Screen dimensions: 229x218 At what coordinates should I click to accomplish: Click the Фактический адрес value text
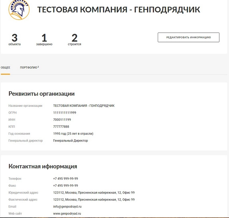point(94,200)
